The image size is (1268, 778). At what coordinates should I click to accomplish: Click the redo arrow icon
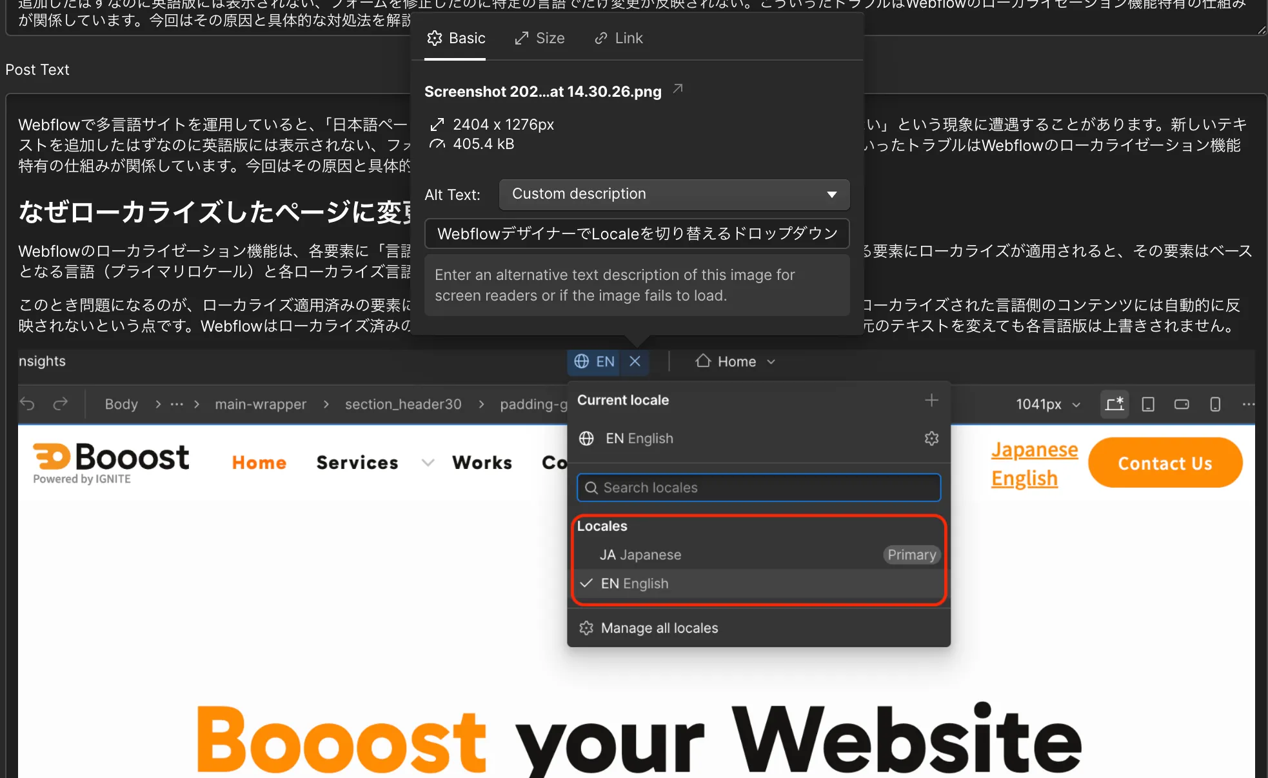click(61, 404)
